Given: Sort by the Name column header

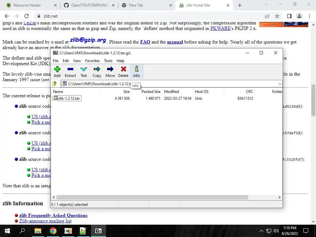Looking at the screenshot, I should (76, 91).
